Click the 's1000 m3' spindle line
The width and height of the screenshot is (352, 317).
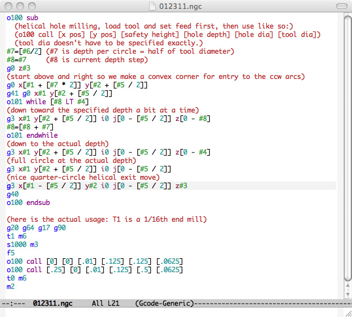[22, 245]
